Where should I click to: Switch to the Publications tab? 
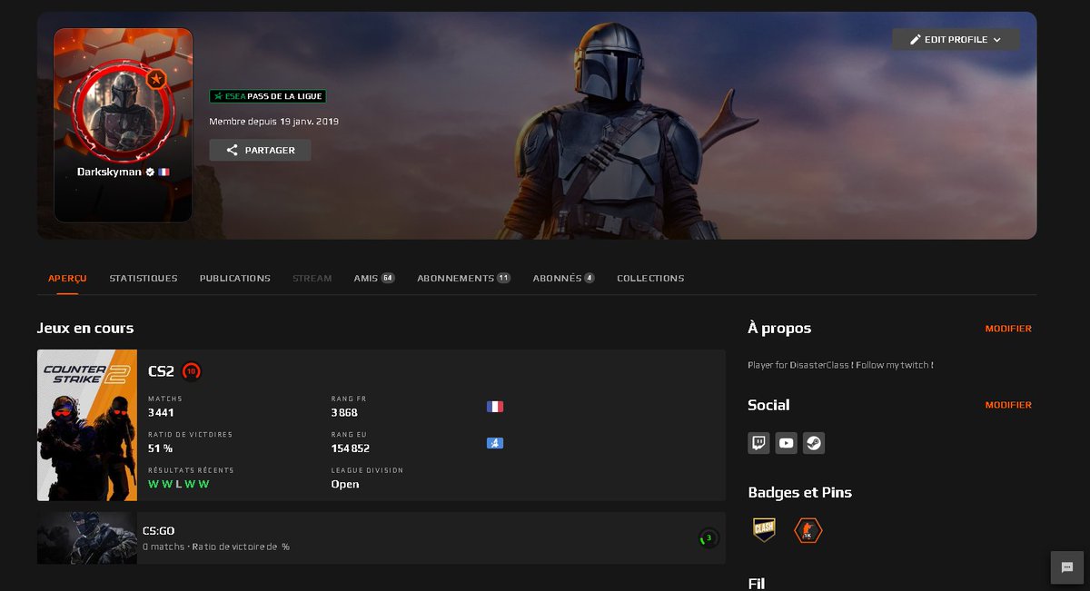click(x=235, y=278)
